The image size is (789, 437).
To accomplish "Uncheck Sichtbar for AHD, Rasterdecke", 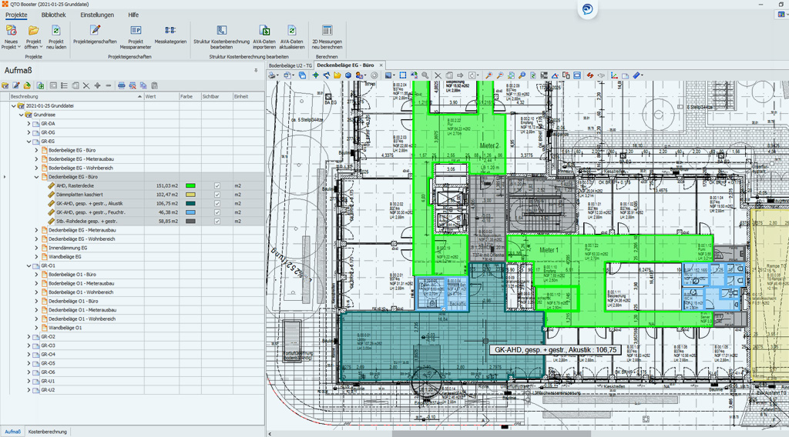I will click(217, 185).
